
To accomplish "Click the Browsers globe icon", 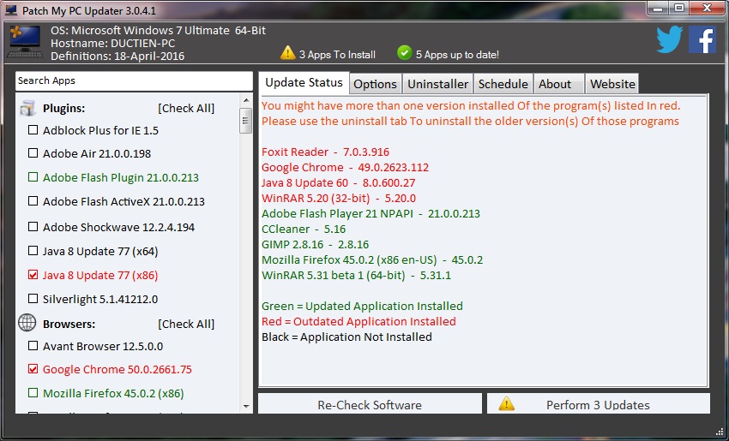I will point(27,323).
